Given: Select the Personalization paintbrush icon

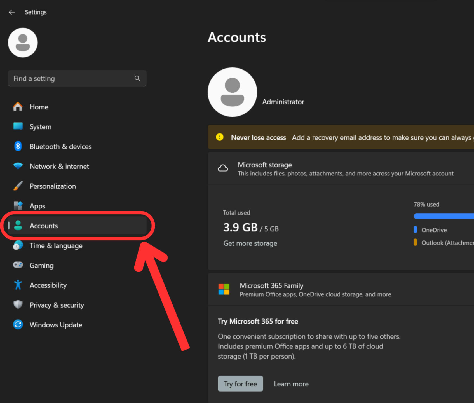Looking at the screenshot, I should point(18,186).
